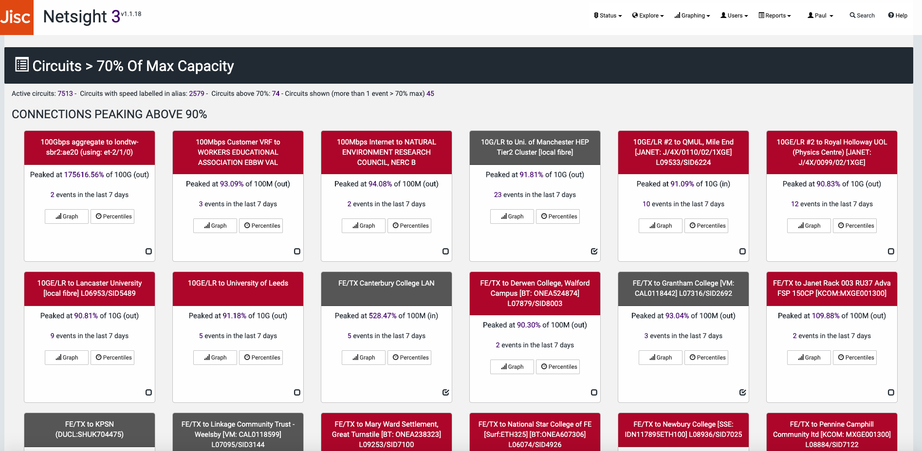
Task: Open Percentiles for QMUL Mile End card
Action: tap(706, 226)
